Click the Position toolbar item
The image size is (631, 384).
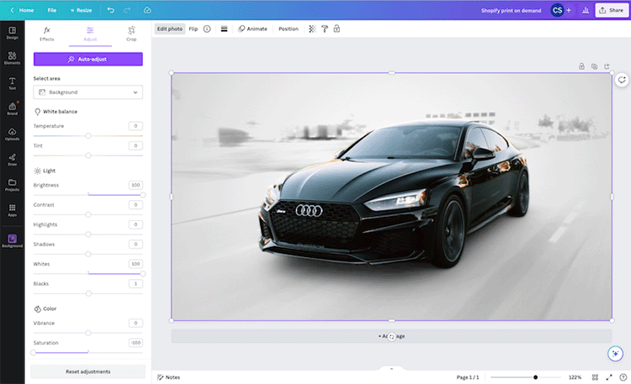coord(289,29)
